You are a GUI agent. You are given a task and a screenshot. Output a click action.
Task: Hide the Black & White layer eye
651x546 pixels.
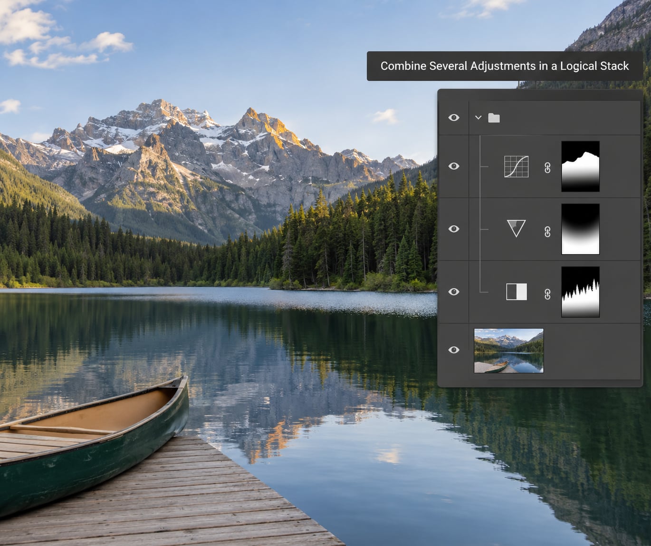454,292
